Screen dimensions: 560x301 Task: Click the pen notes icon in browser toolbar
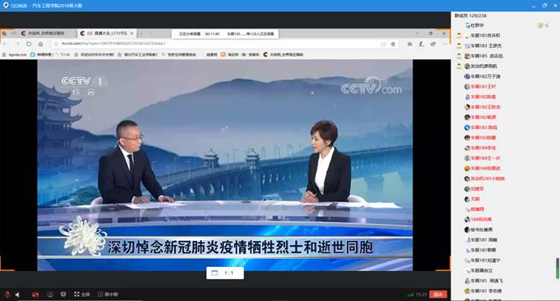click(421, 44)
